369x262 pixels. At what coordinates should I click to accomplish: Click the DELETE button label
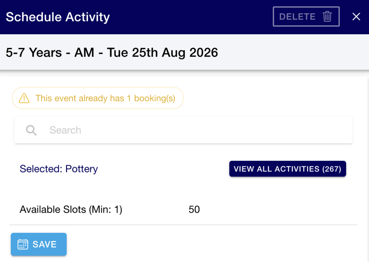[x=297, y=17]
